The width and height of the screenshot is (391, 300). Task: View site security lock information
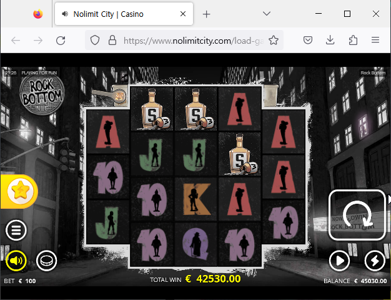tap(112, 40)
